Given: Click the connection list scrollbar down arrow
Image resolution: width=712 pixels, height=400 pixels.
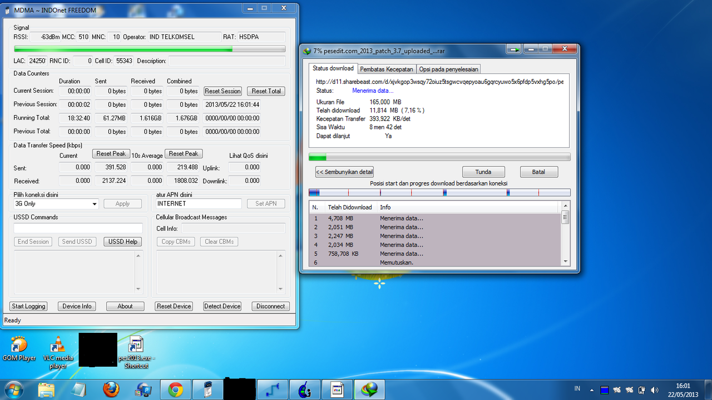Looking at the screenshot, I should click(566, 262).
